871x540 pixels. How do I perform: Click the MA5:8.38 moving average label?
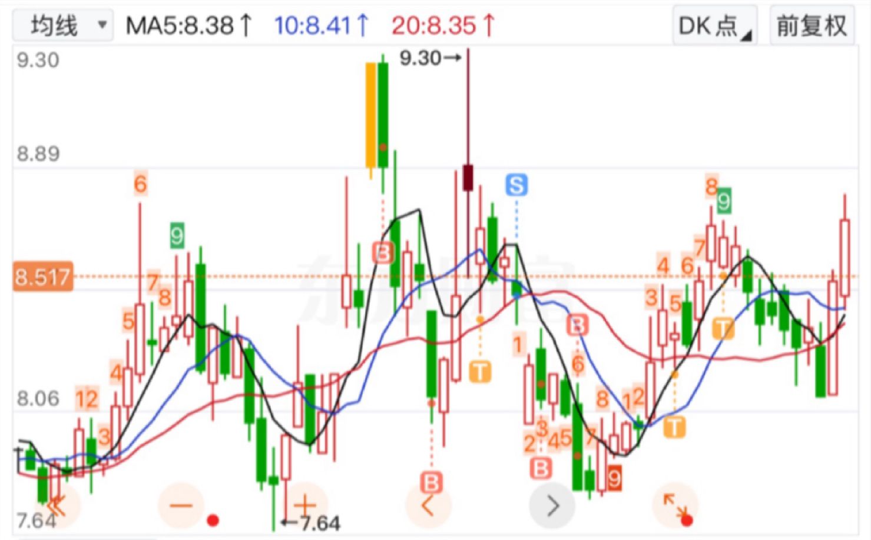point(189,26)
